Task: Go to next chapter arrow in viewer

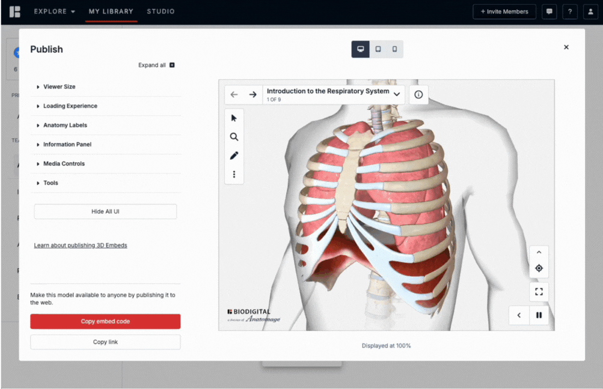Action: (253, 94)
